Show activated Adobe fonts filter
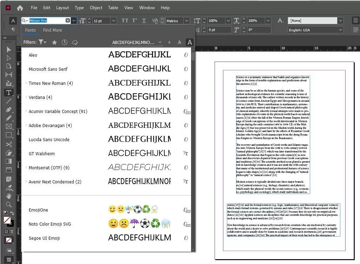Viewport: 360px width, 264px height. pyautogui.click(x=75, y=42)
